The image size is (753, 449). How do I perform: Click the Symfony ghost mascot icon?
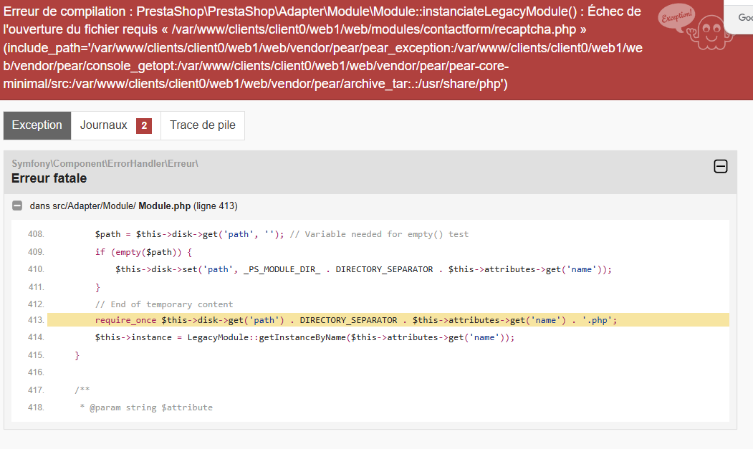(x=710, y=32)
